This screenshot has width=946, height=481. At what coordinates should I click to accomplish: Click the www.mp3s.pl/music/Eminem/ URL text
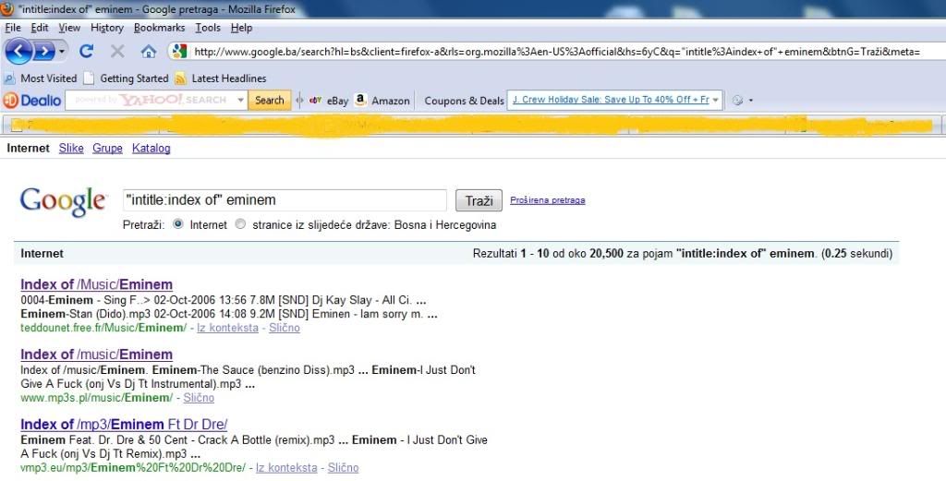pyautogui.click(x=96, y=398)
